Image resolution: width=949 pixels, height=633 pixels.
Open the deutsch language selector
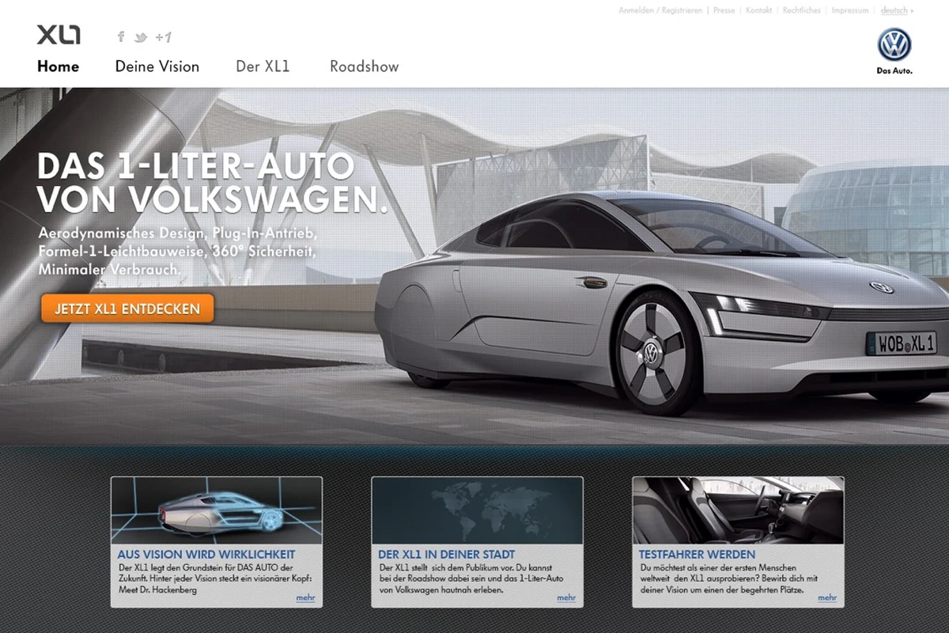897,10
